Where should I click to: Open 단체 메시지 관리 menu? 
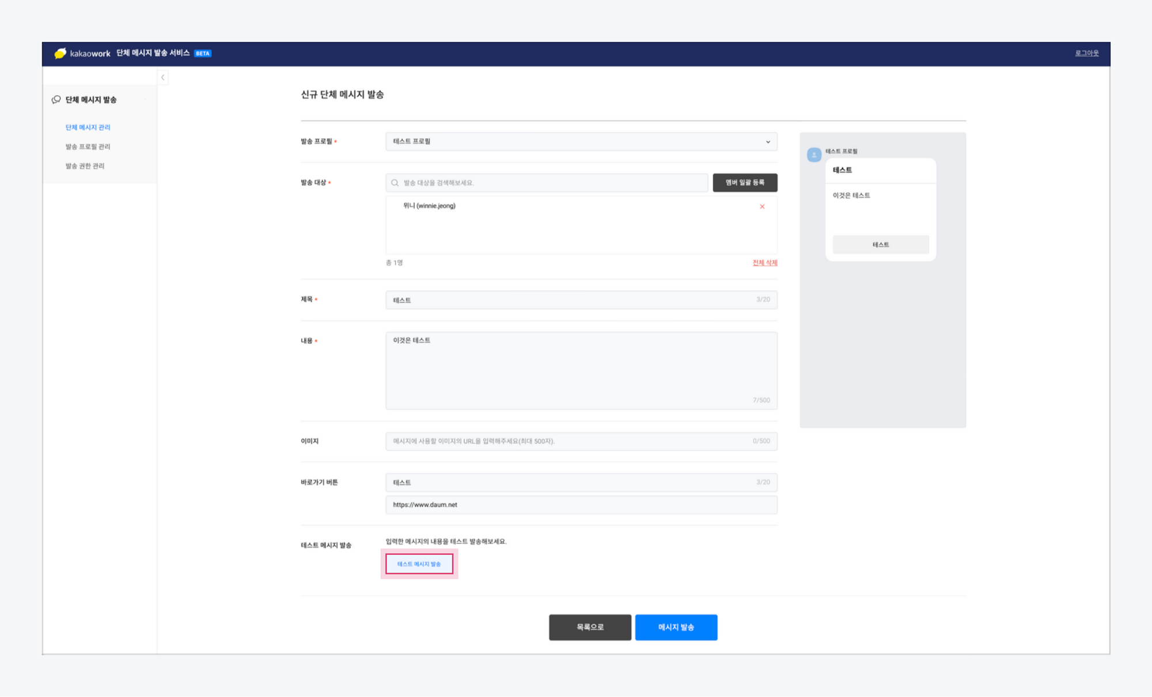(88, 127)
